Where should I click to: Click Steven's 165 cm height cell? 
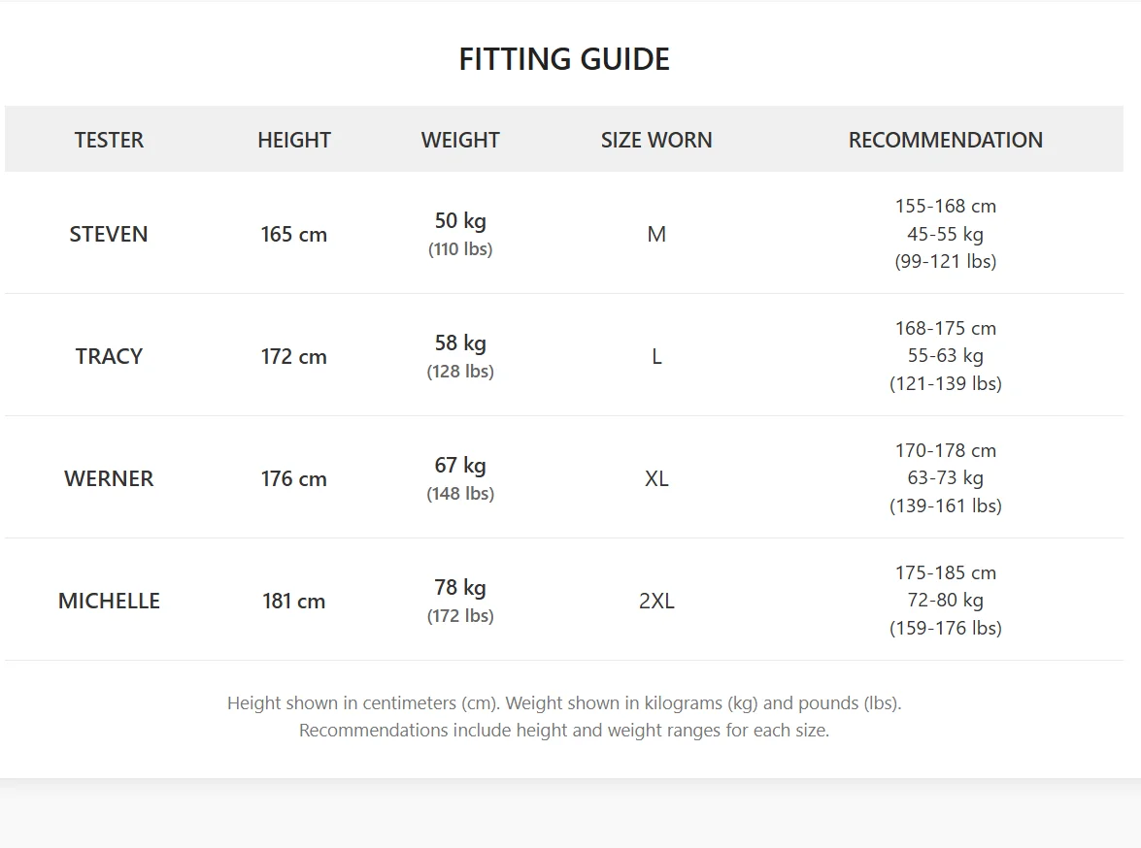[x=294, y=234]
